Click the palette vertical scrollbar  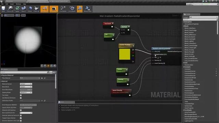(218, 28)
